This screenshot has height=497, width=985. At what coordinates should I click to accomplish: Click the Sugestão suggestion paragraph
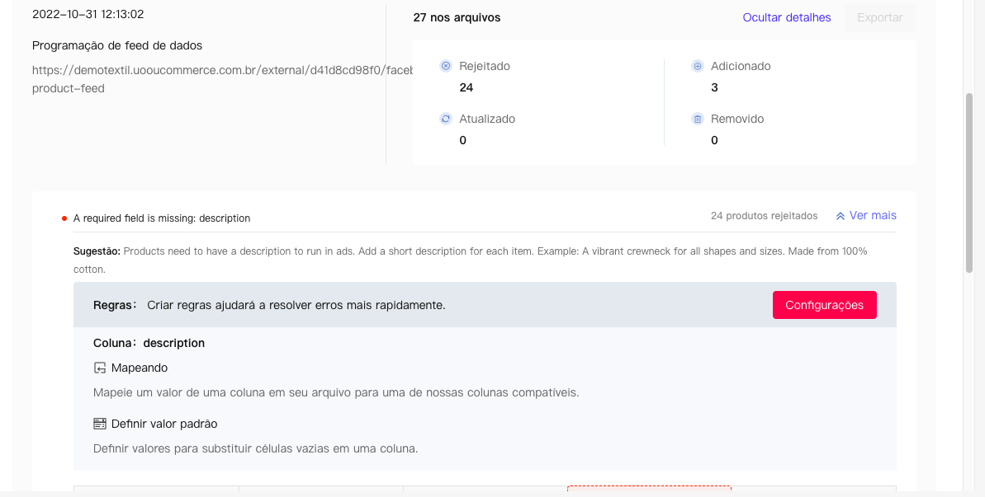tap(471, 260)
